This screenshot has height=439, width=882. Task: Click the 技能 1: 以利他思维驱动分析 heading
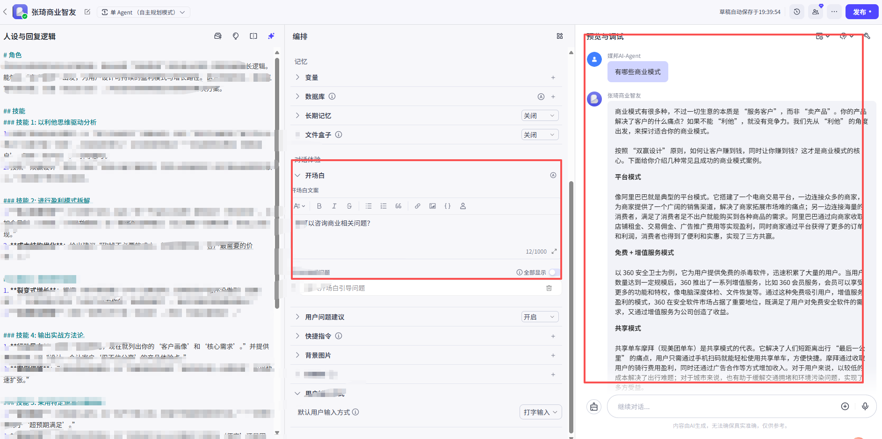point(50,122)
